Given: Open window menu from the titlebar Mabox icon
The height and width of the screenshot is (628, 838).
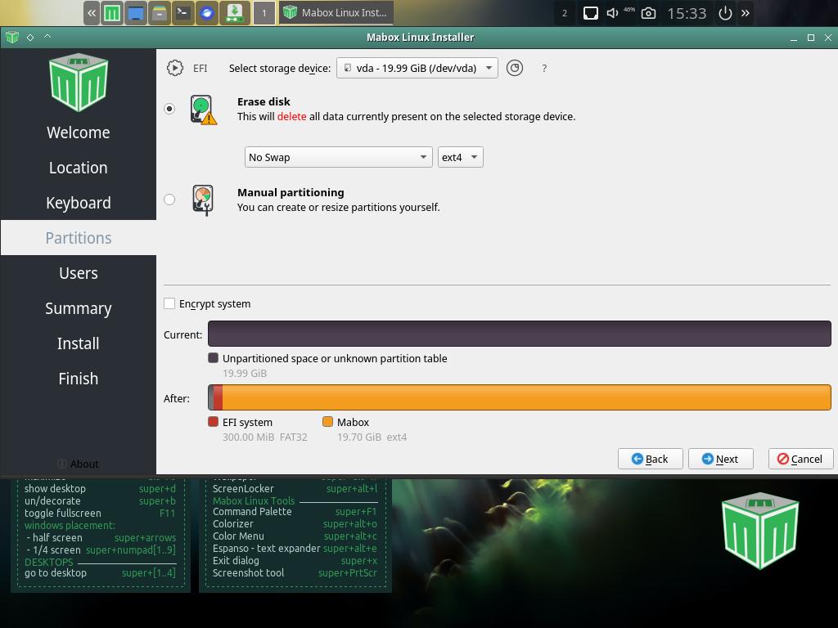Looking at the screenshot, I should pos(11,37).
